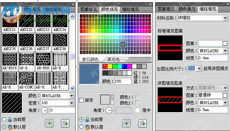Screen dimensions: 230x131
Task: Select the ANSI35 hatch pattern
Action: point(10,42)
